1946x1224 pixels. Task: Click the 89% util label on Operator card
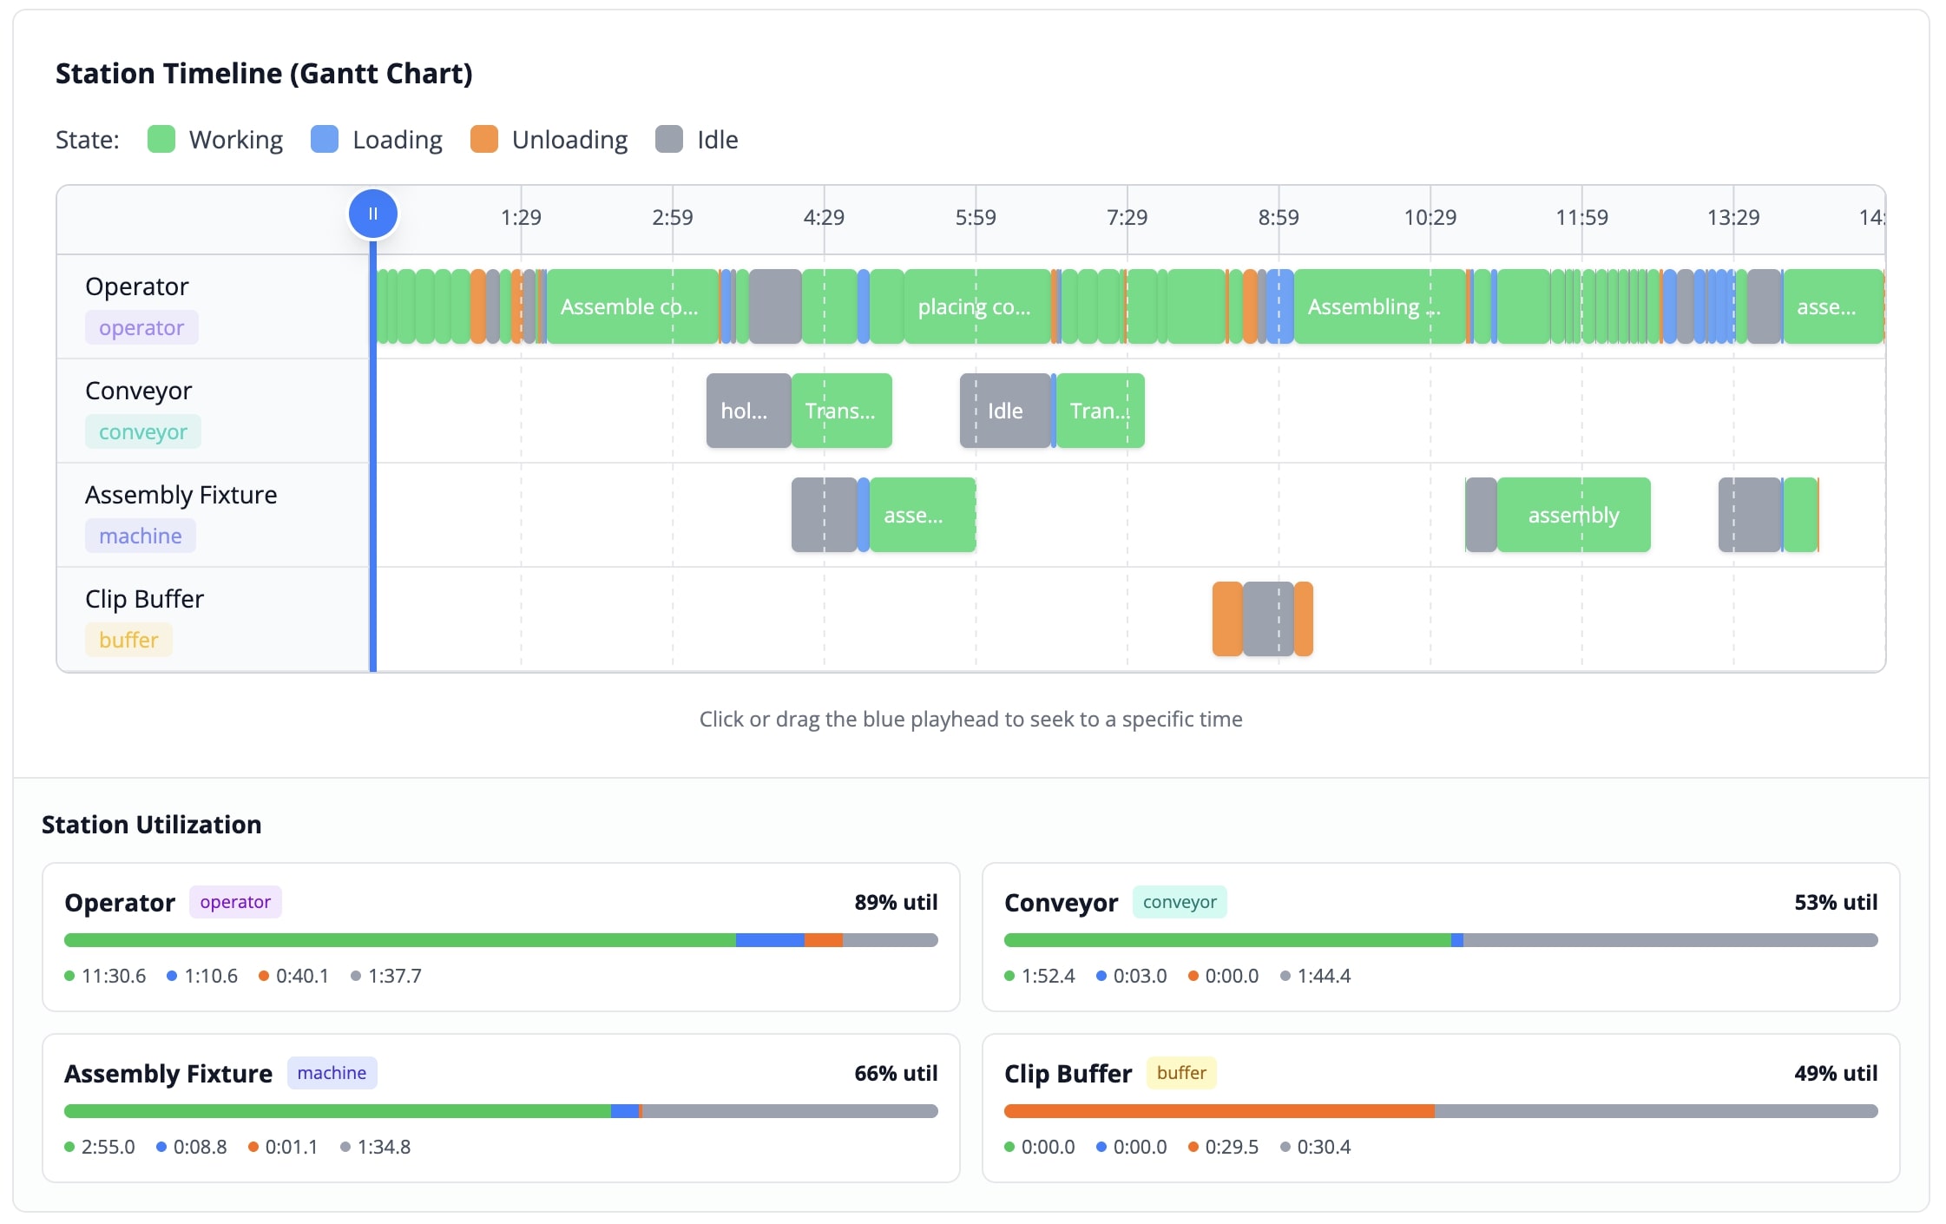tap(896, 902)
